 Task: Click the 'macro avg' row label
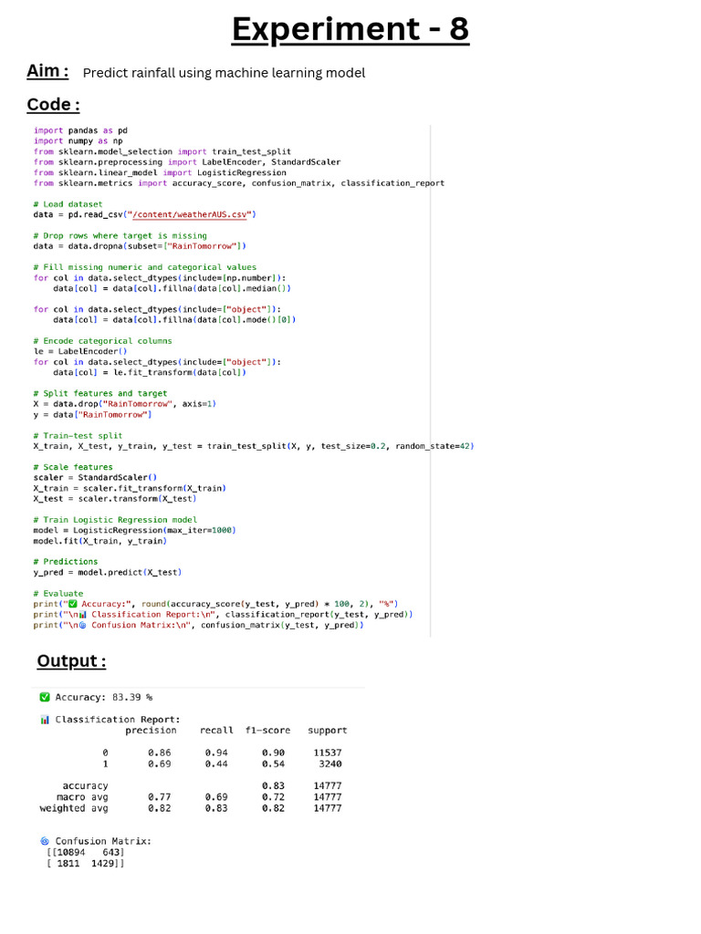coord(82,797)
